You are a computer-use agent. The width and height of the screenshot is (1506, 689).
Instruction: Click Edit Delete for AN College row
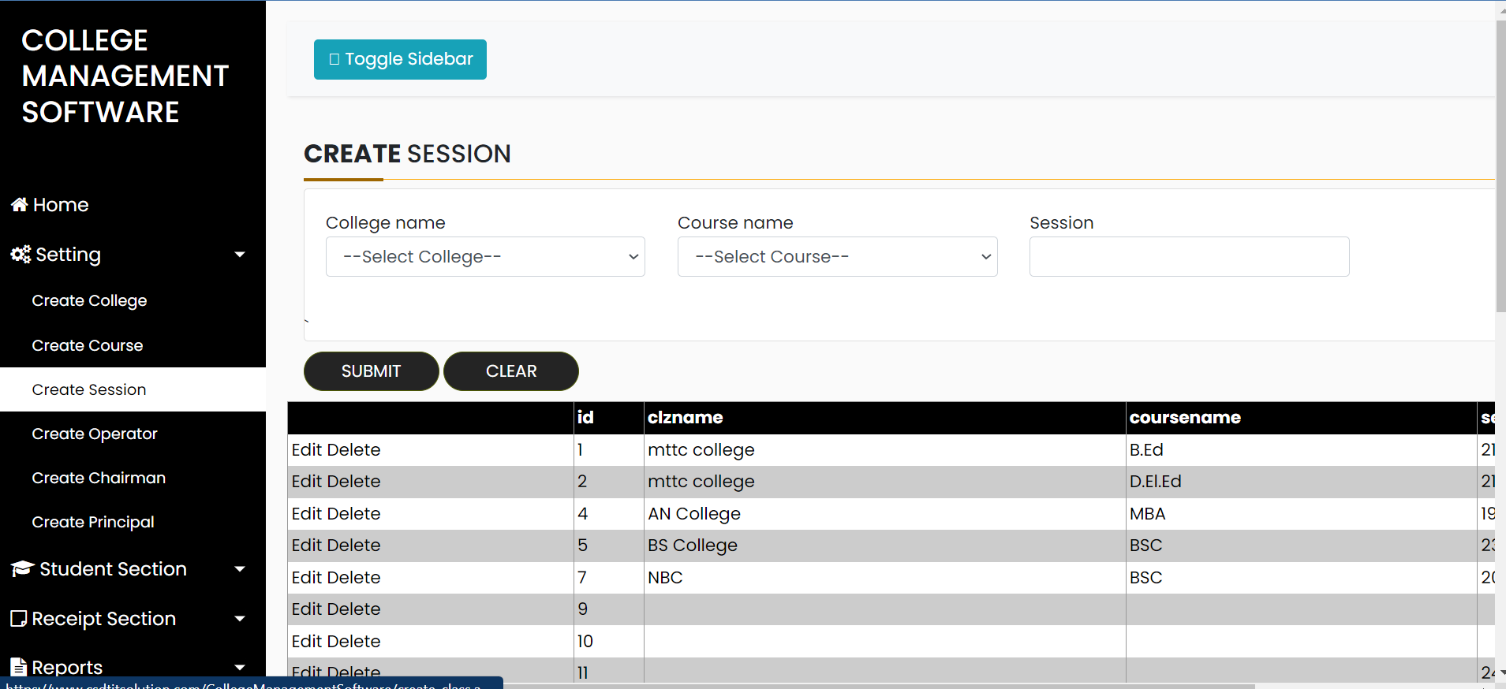pyautogui.click(x=336, y=514)
